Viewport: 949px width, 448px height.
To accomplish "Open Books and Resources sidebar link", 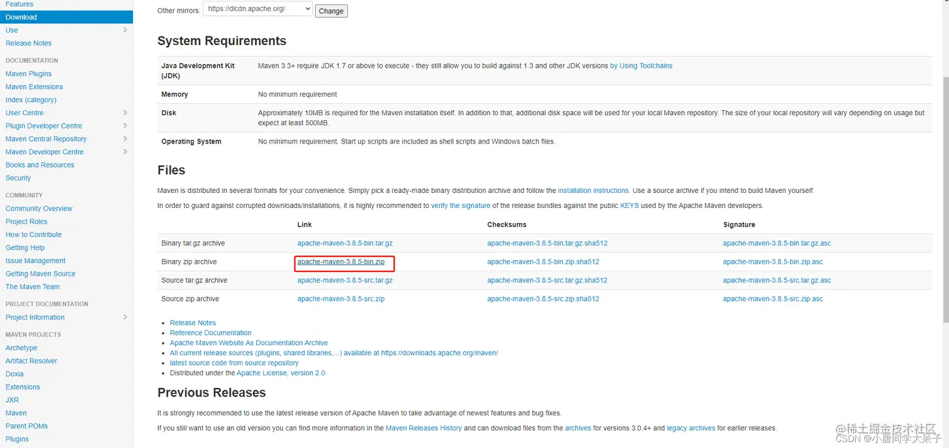I will tap(40, 165).
